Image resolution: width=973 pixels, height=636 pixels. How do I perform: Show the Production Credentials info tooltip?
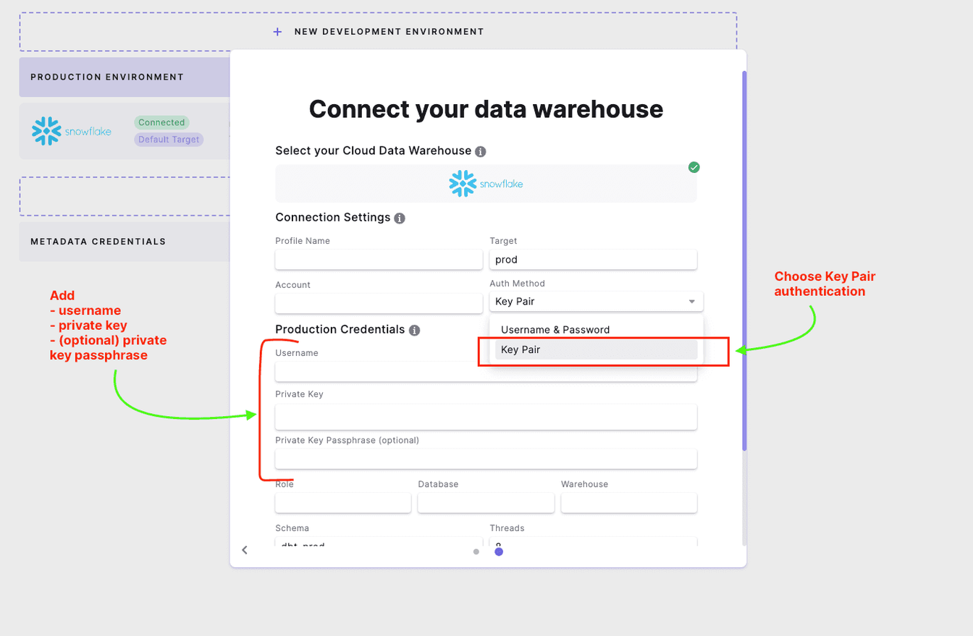(x=414, y=330)
